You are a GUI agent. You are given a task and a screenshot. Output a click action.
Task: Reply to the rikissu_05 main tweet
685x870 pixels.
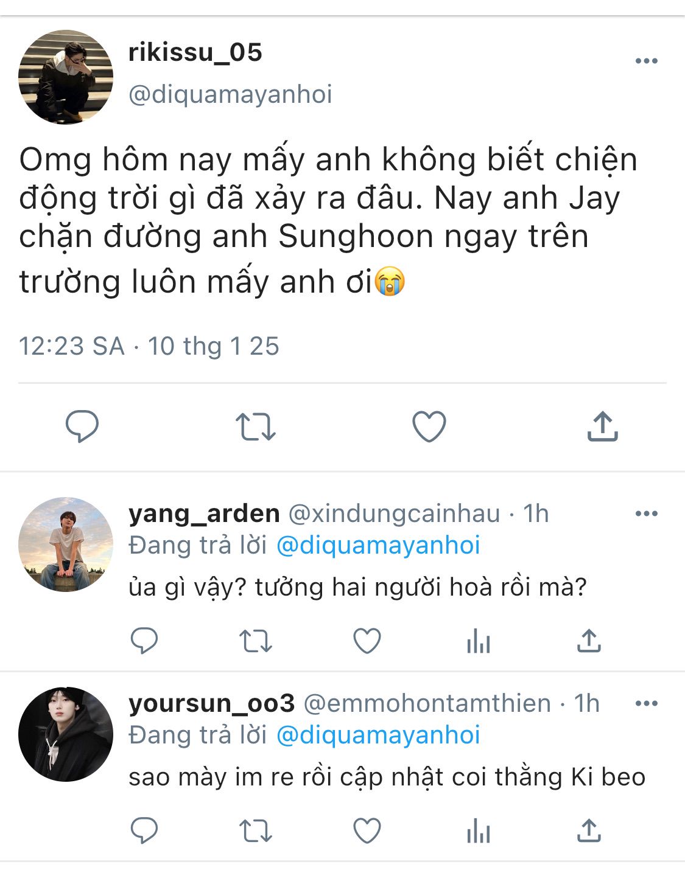[x=82, y=426]
